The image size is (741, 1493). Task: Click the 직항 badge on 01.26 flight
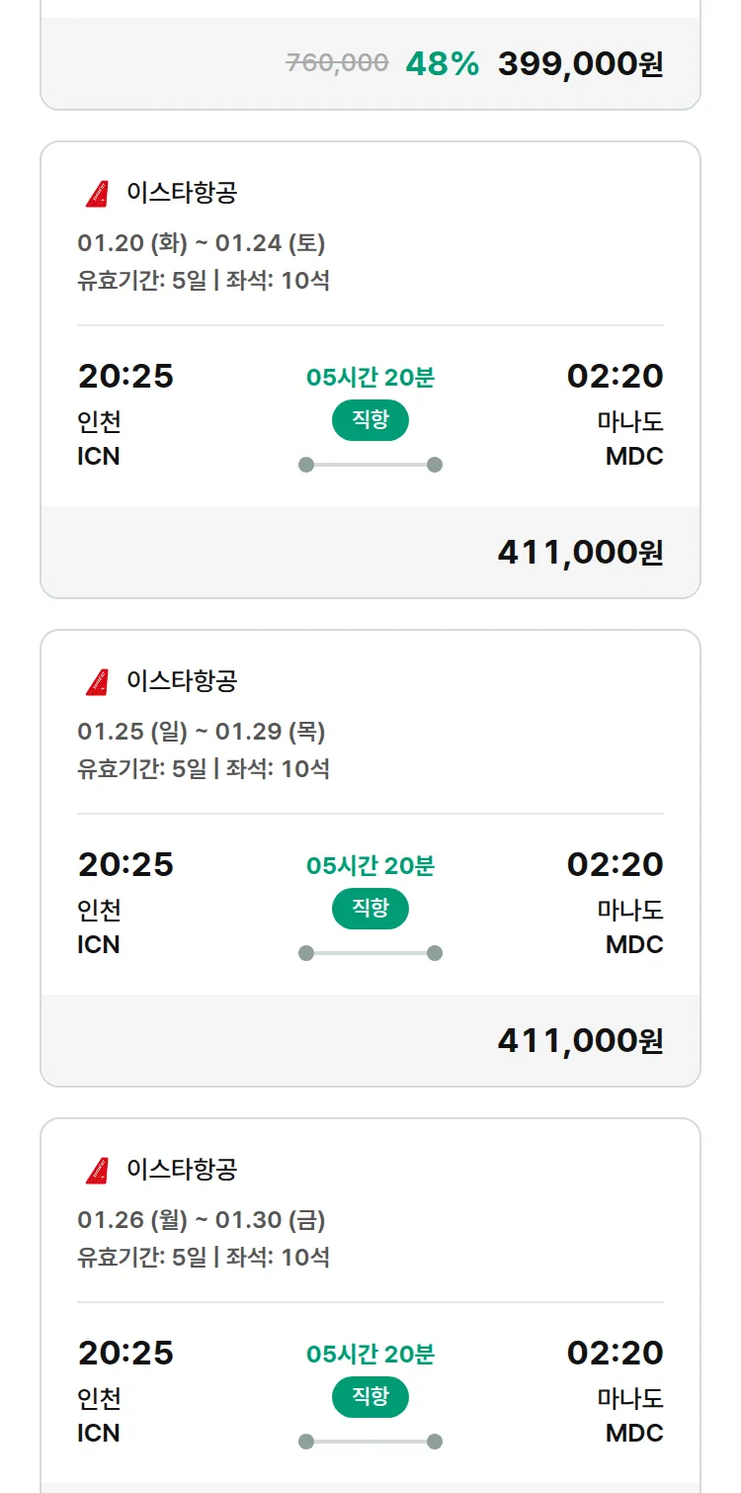[x=370, y=1397]
